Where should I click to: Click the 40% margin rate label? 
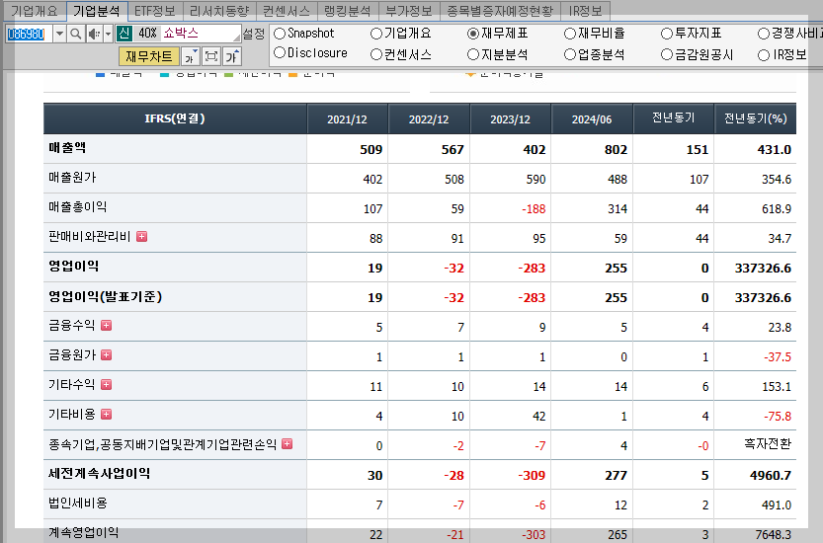(147, 34)
